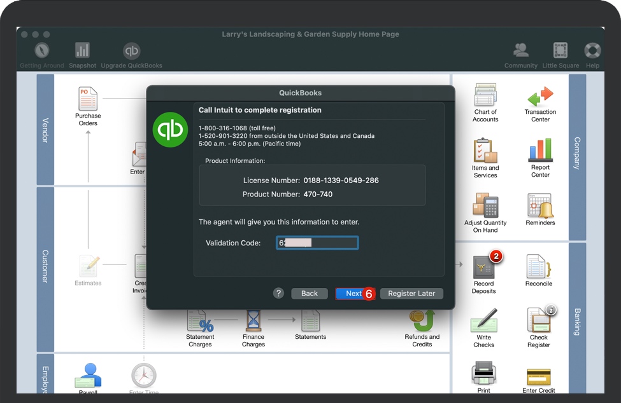Open the Transaction Center
This screenshot has height=403, width=621.
[540, 97]
